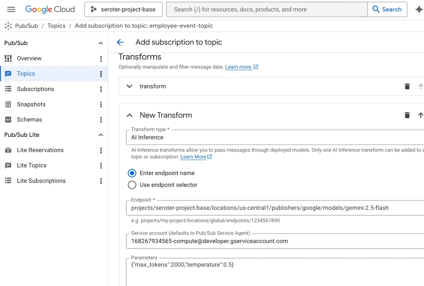Click the 'Add subscription to topic' page title
Viewport: 424px width, 286px height.
(179, 42)
